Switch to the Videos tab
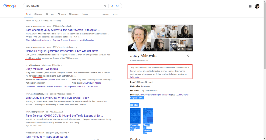Viewport: 266px width, 140px height. (50, 14)
